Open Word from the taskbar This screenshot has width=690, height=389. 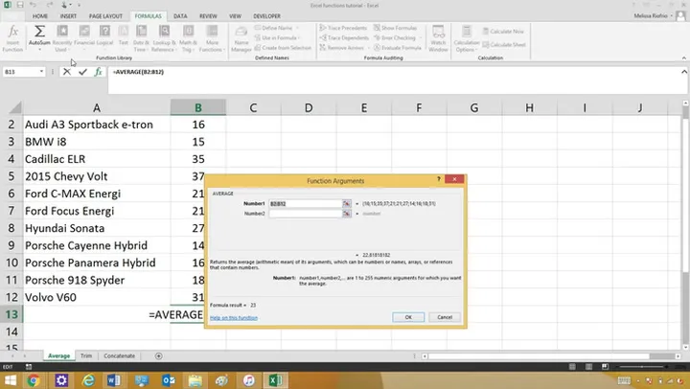pos(113,380)
